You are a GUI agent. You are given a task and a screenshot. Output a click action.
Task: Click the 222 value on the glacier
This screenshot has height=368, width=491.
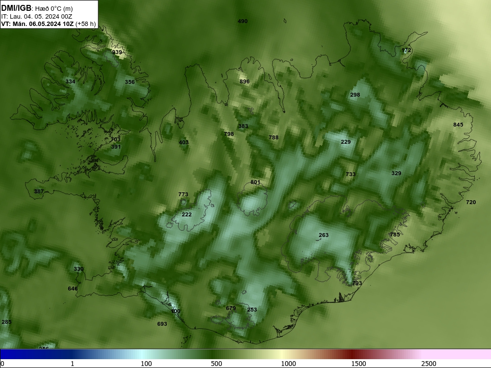(x=187, y=214)
